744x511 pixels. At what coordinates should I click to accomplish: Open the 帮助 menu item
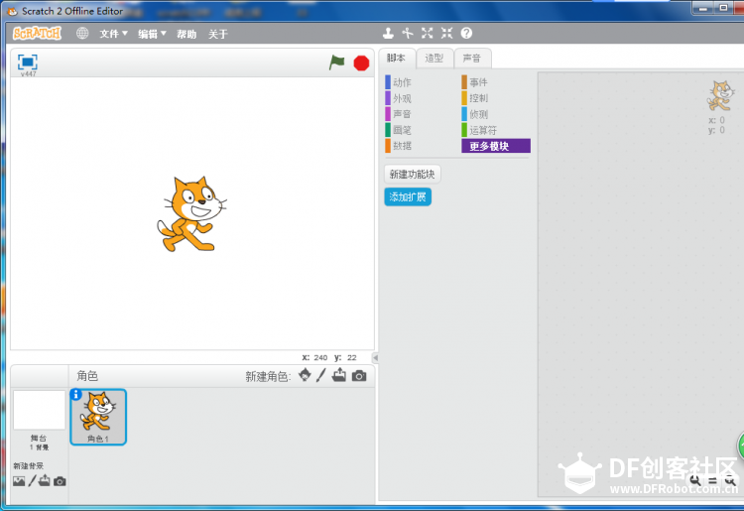click(x=186, y=34)
